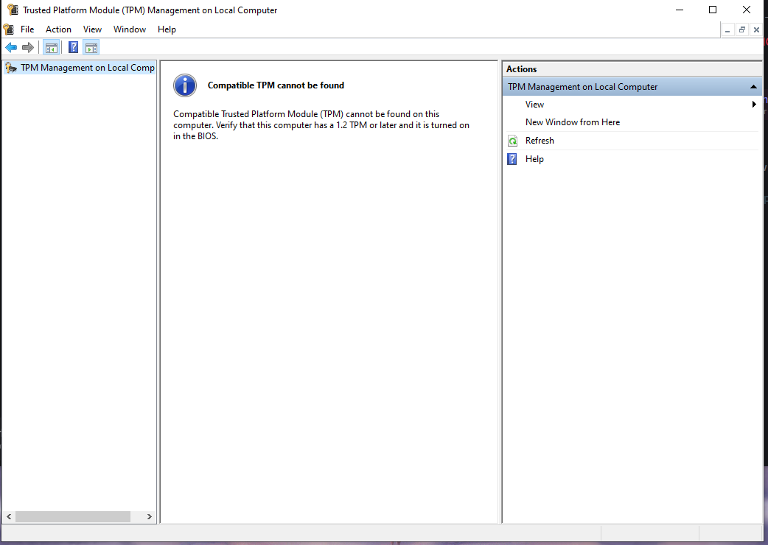Screen dimensions: 768x545
Task: Click the TPM tree node icon
Action: click(x=11, y=68)
